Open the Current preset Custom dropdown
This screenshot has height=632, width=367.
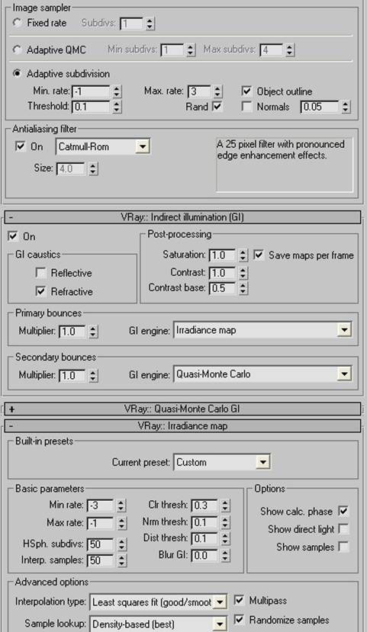tap(222, 462)
